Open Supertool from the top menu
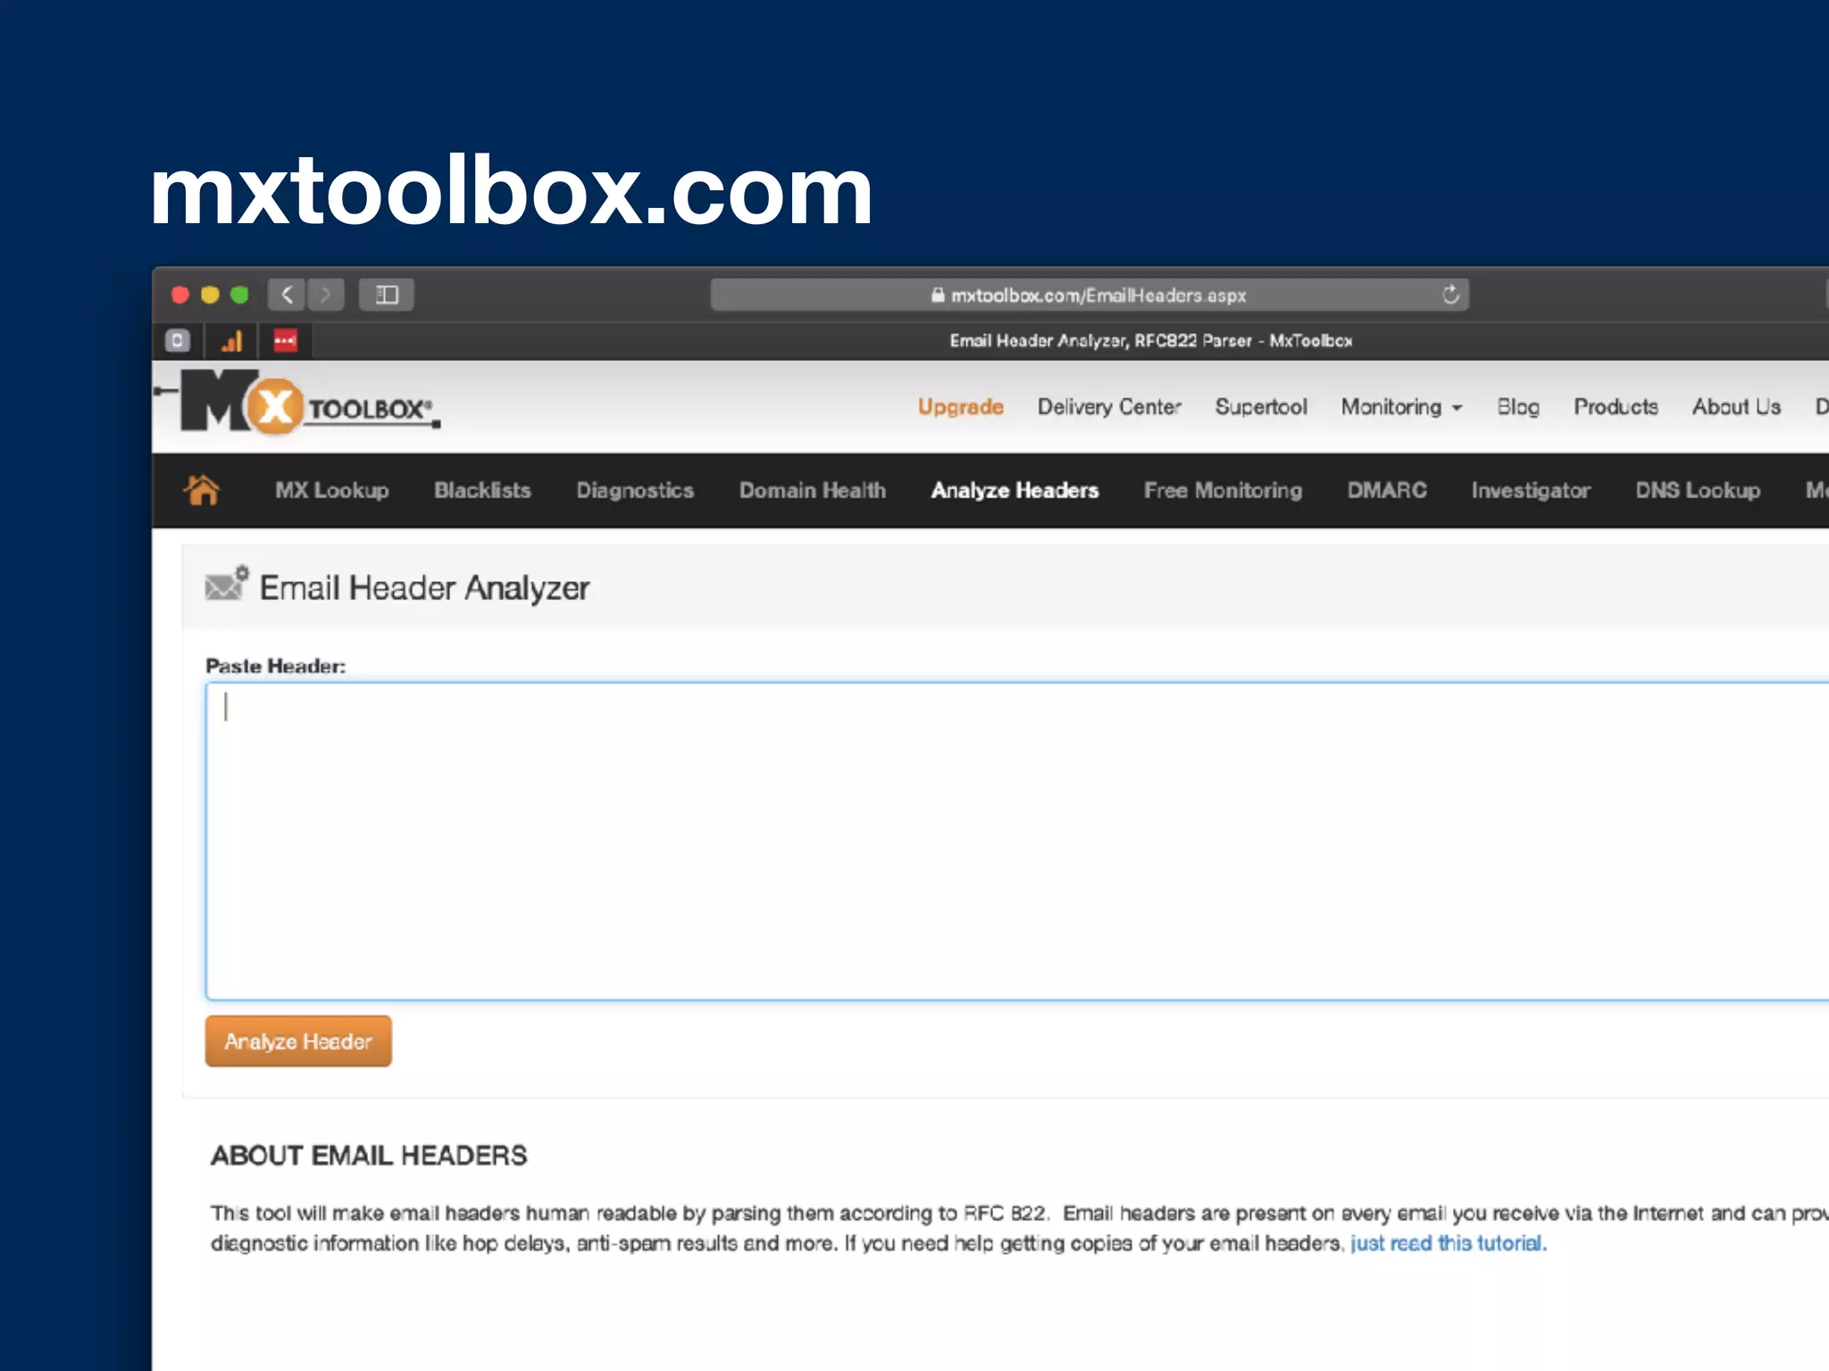Screen dimensions: 1829x1371 [1260, 407]
